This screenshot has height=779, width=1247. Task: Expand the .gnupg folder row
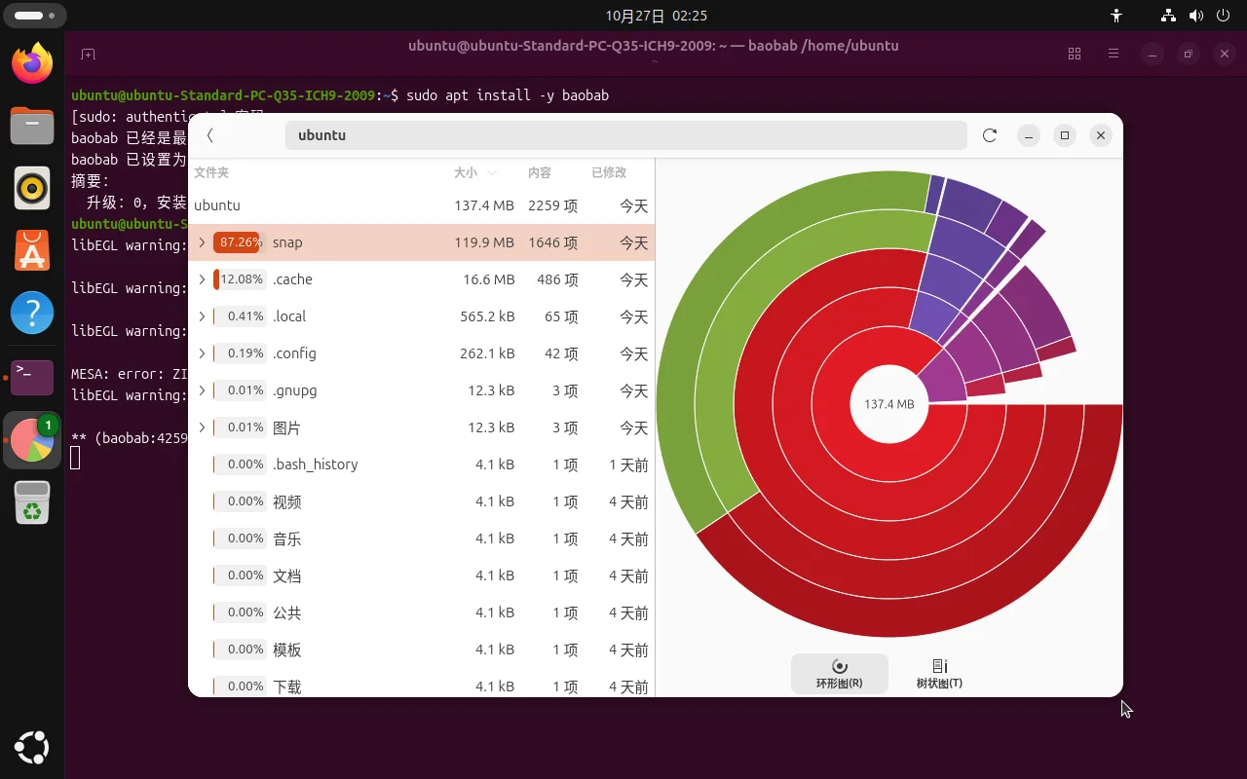pos(202,390)
